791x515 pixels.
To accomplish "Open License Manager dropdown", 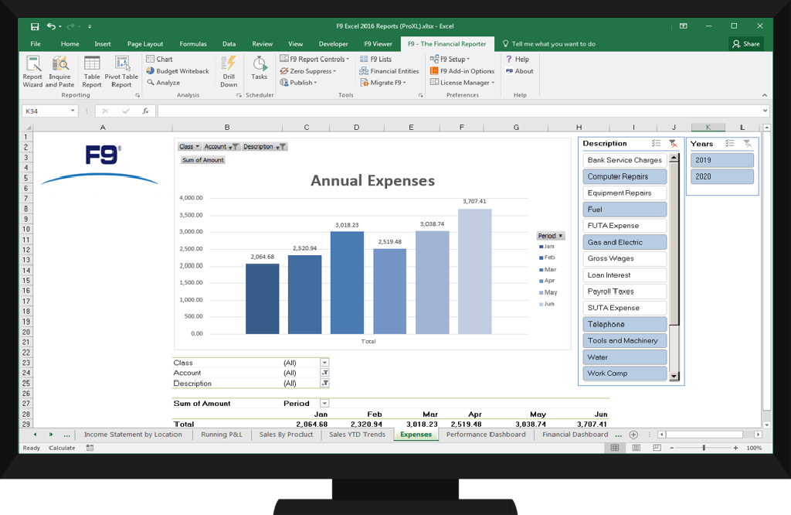I will pyautogui.click(x=463, y=83).
